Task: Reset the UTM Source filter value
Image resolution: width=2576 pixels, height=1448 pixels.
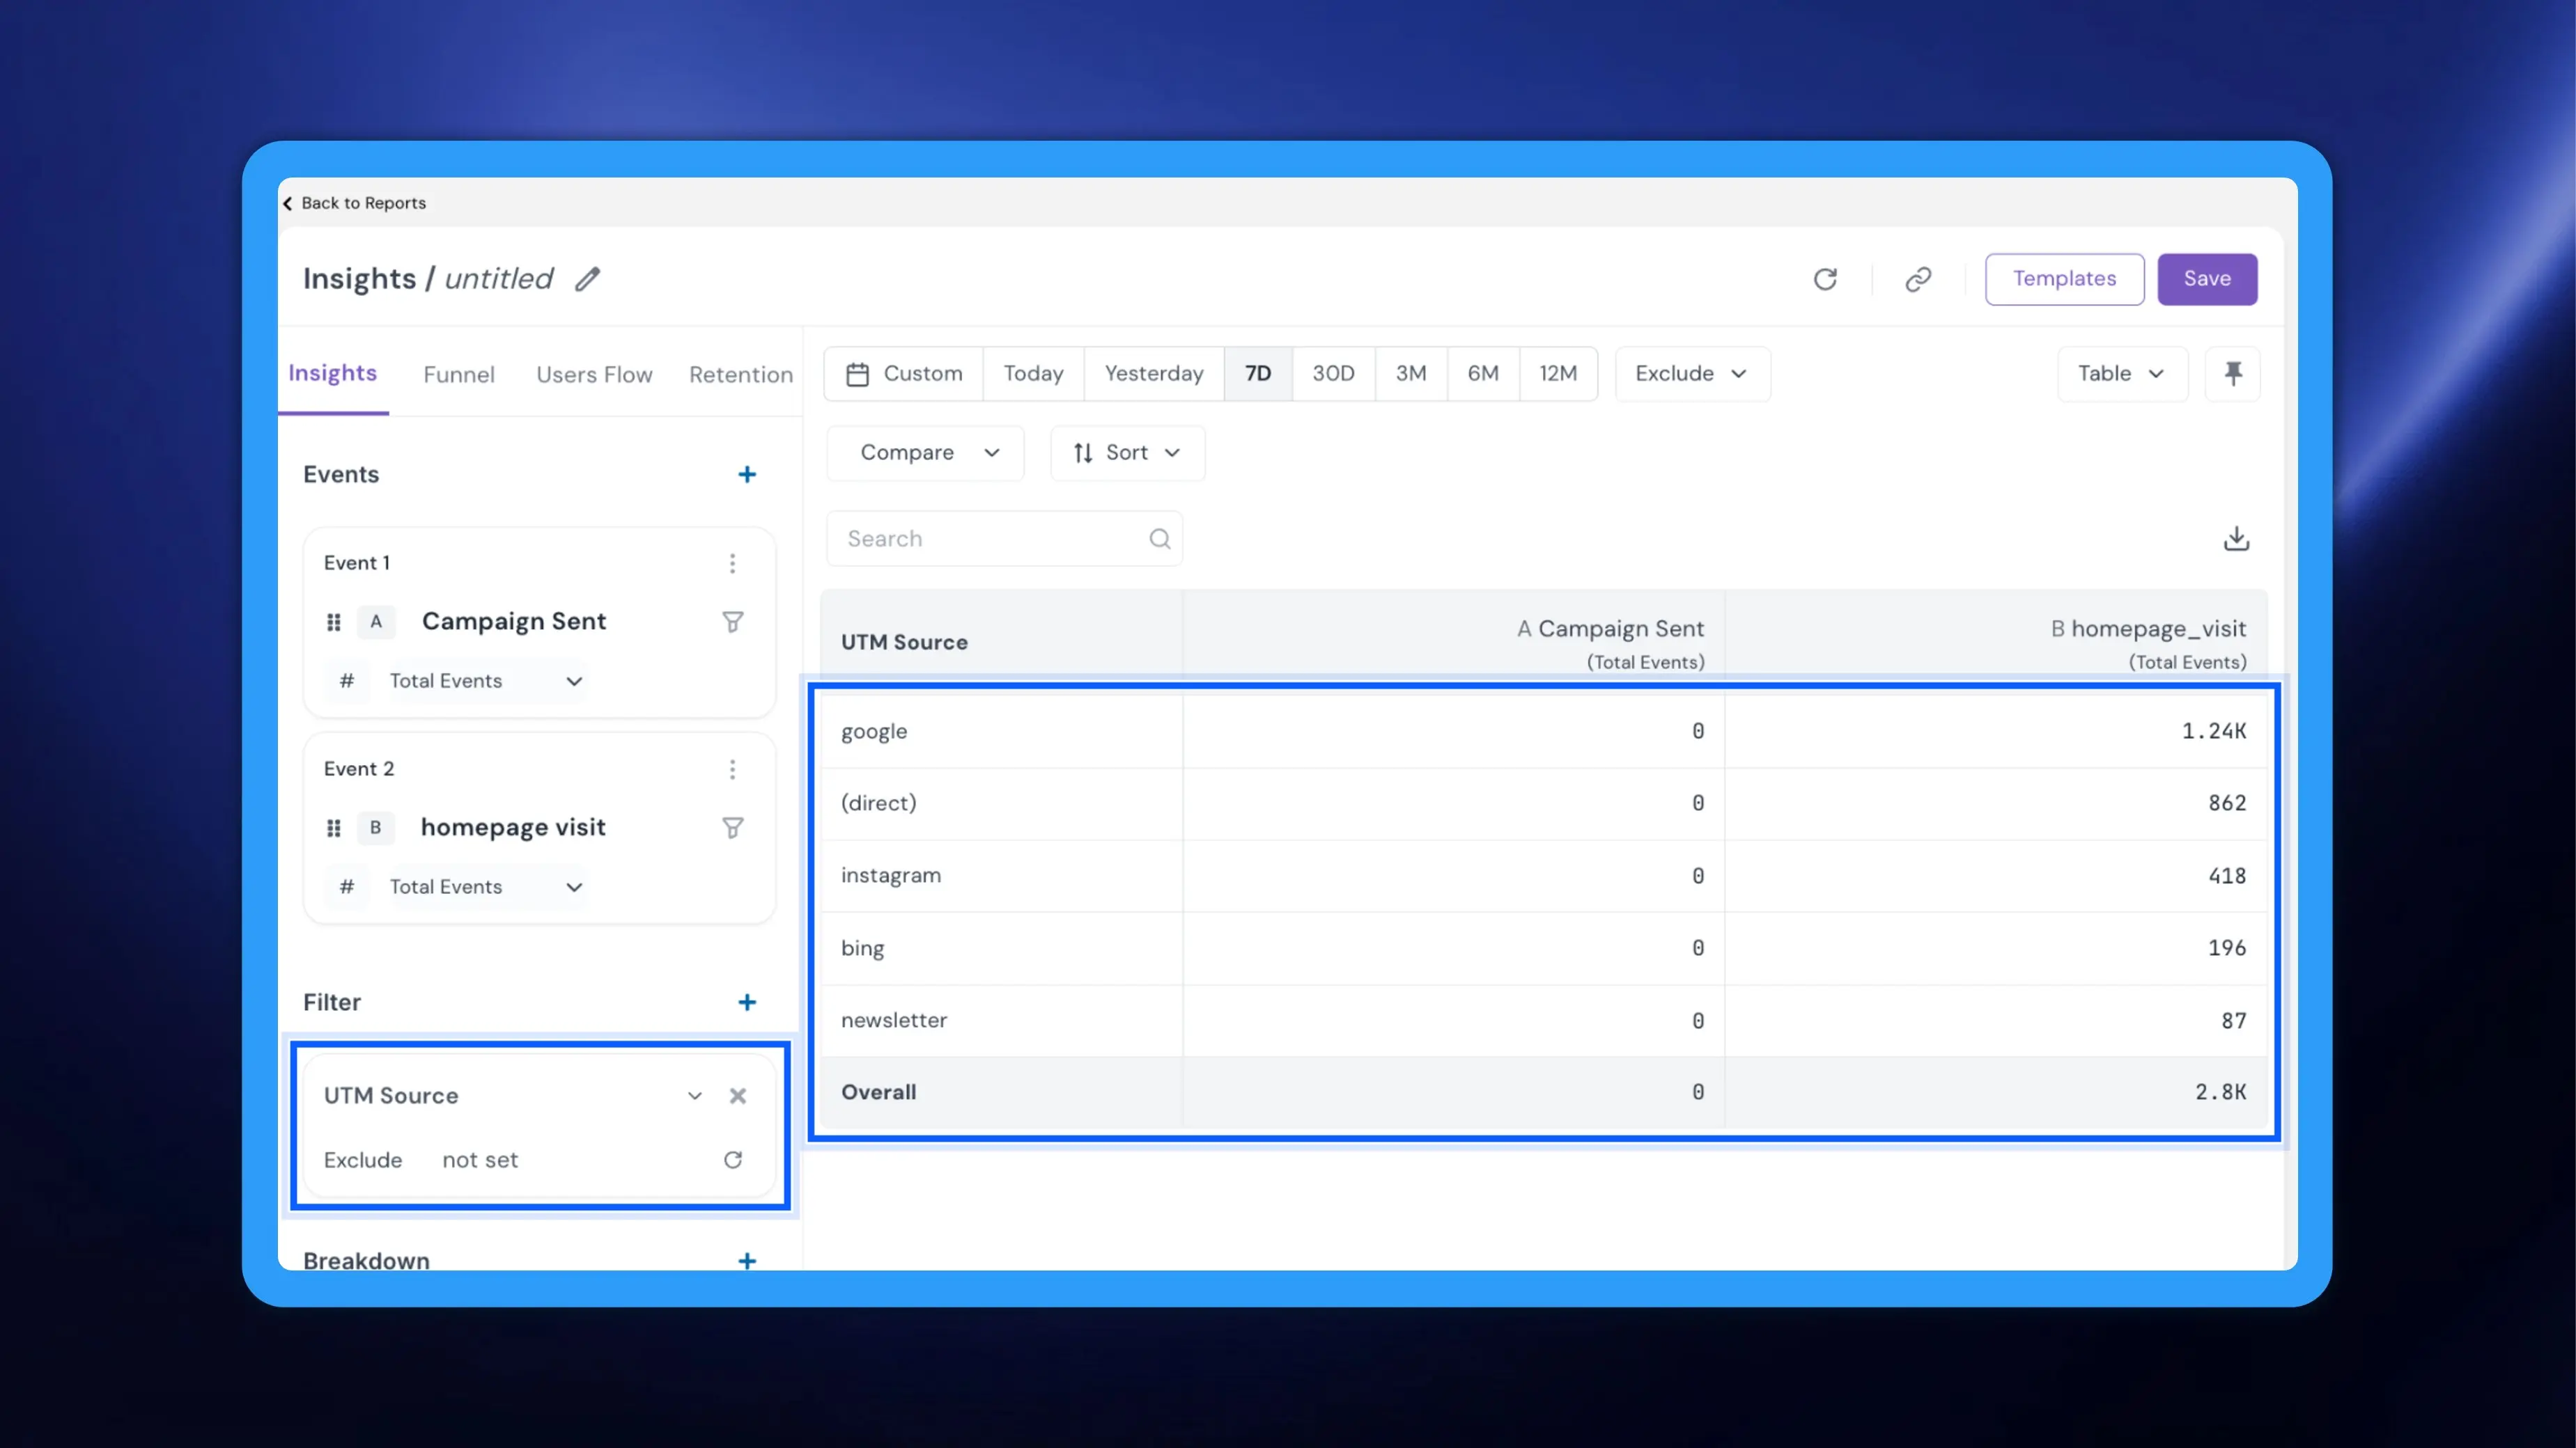Action: [732, 1160]
